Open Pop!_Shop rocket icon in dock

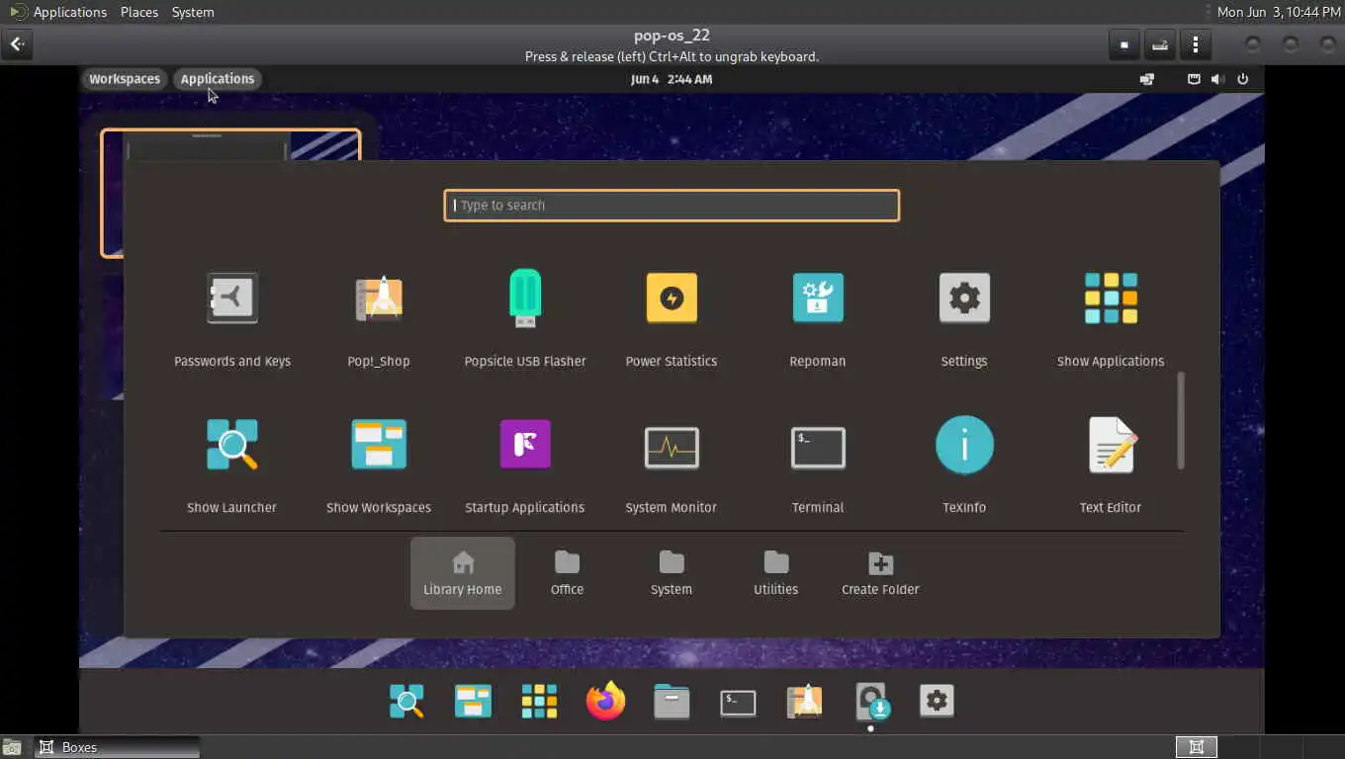pyautogui.click(x=804, y=702)
